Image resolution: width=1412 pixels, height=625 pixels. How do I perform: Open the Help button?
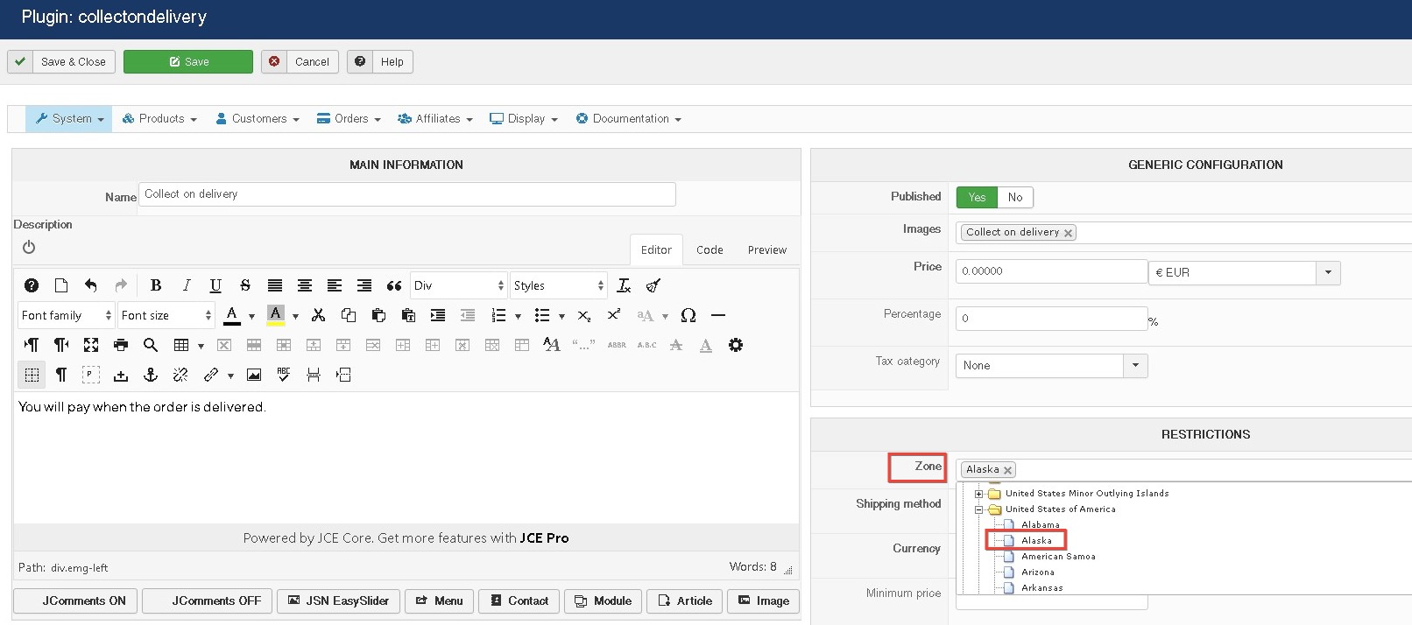pos(379,62)
